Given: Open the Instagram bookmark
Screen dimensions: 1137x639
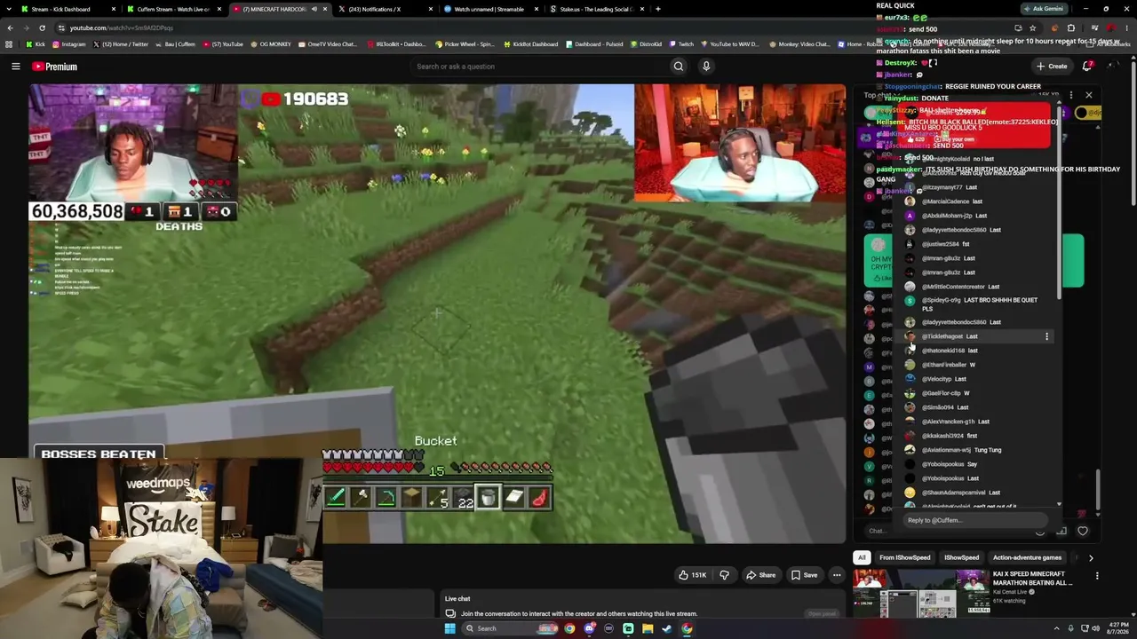Looking at the screenshot, I should point(68,43).
